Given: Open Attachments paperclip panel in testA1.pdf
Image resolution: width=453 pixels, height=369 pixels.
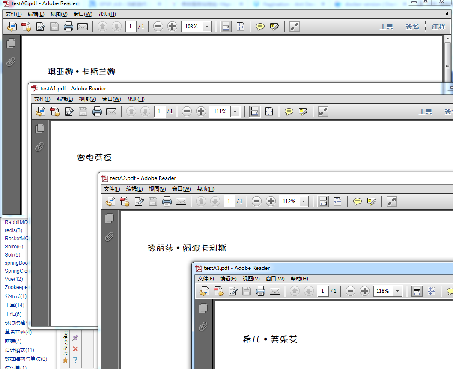Looking at the screenshot, I should [39, 147].
